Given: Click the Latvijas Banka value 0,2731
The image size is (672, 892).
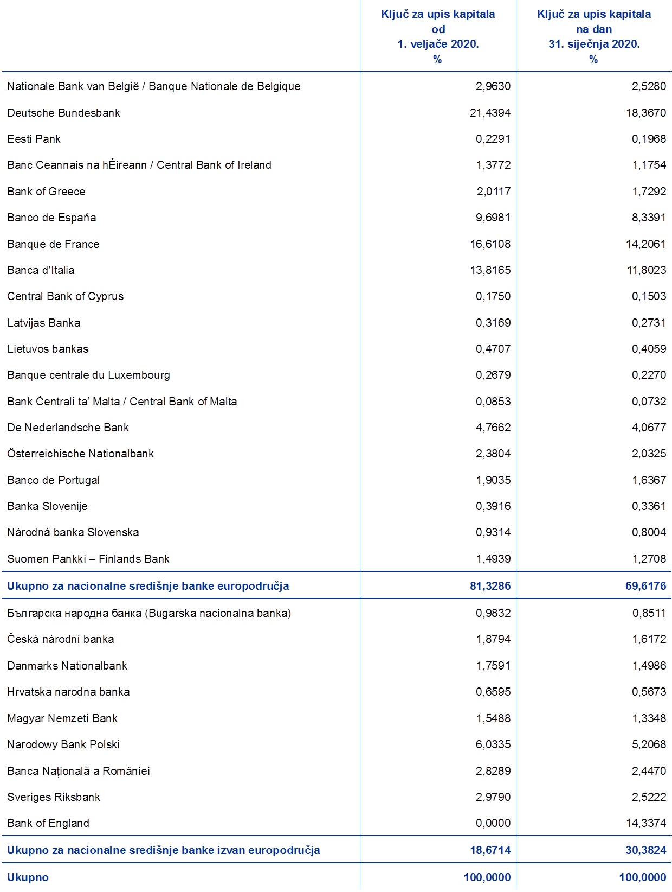Looking at the screenshot, I should [649, 323].
